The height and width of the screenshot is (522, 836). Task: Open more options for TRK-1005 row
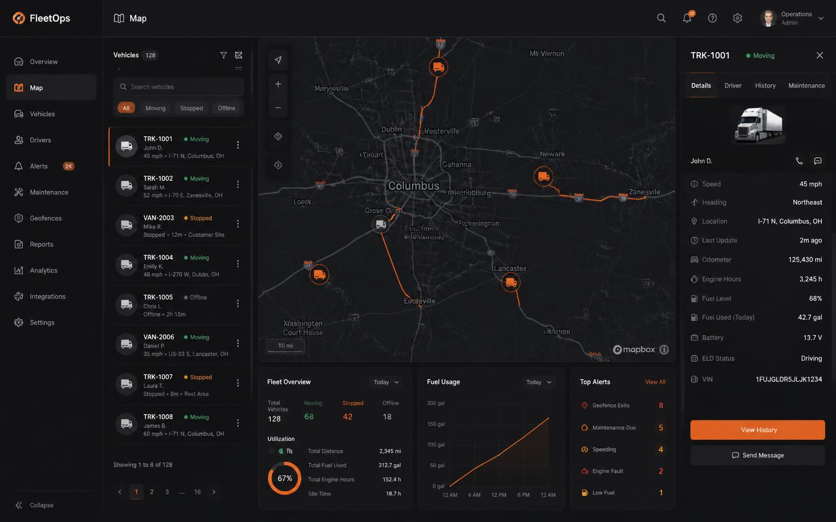(238, 303)
